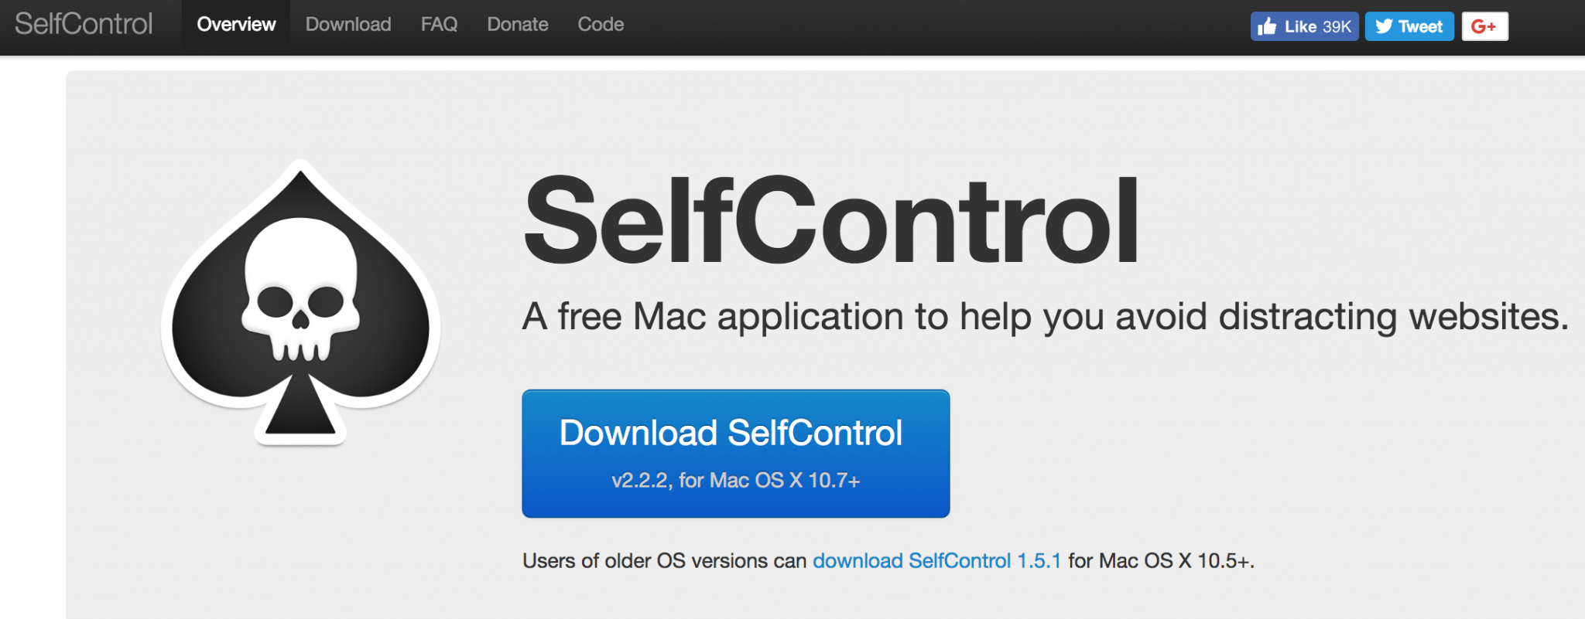Click the white skull in the logo
The image size is (1585, 619).
[x=300, y=289]
